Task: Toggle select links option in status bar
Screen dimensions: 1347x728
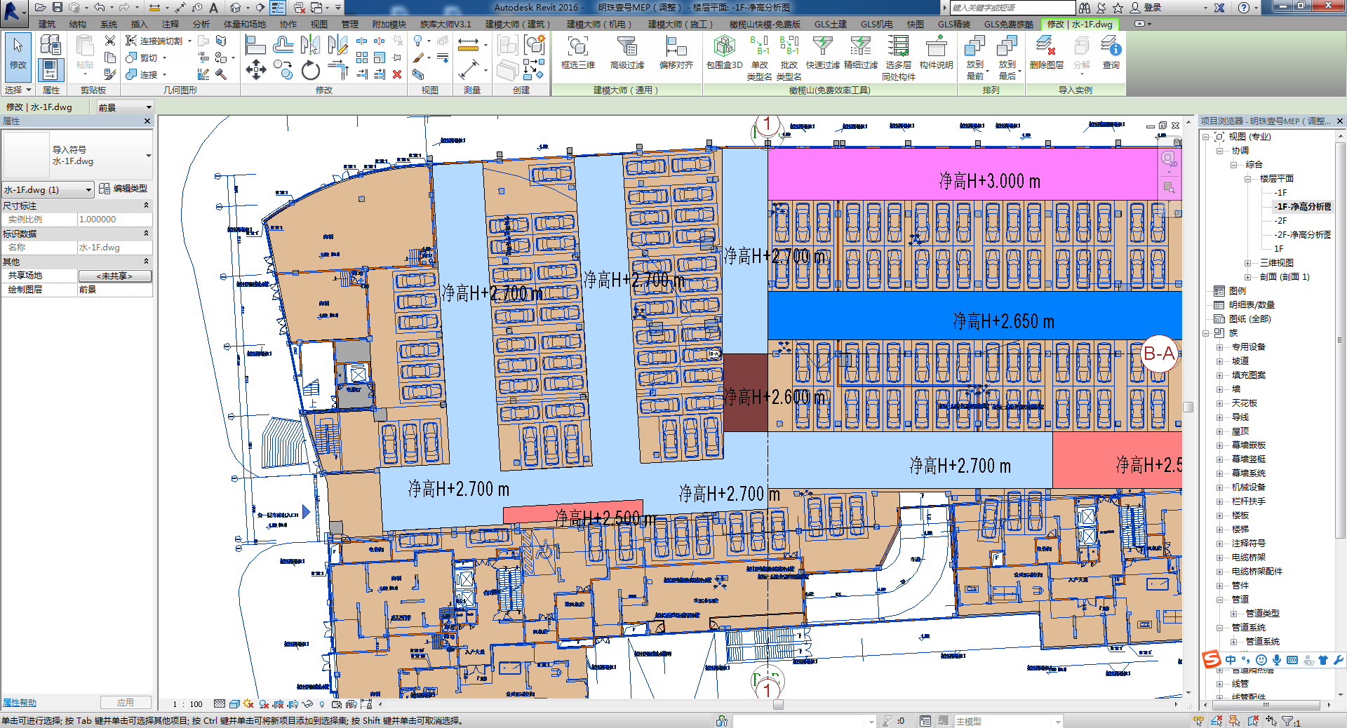Action: point(1198,720)
